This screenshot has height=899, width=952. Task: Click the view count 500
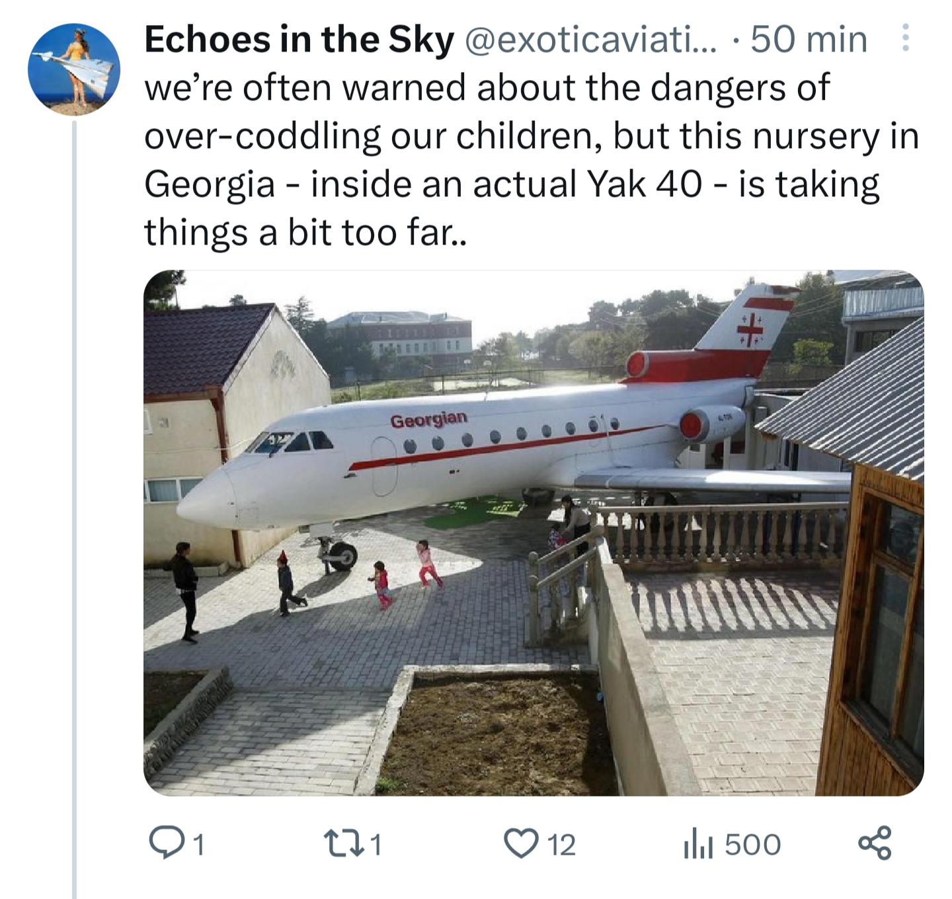pyautogui.click(x=752, y=845)
